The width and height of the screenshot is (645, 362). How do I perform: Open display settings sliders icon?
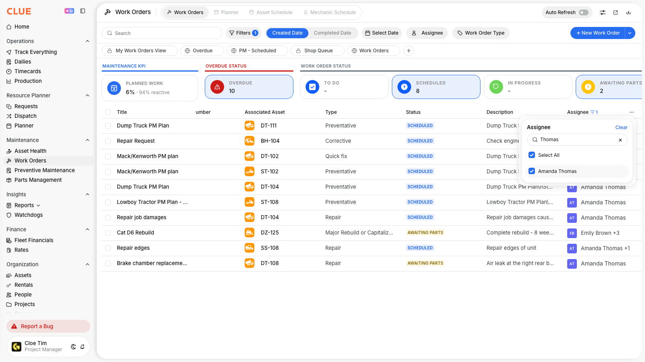(603, 12)
